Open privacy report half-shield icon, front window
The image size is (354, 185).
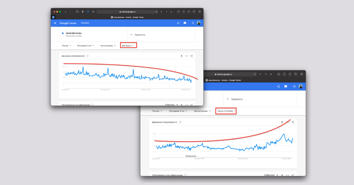tap(83, 12)
